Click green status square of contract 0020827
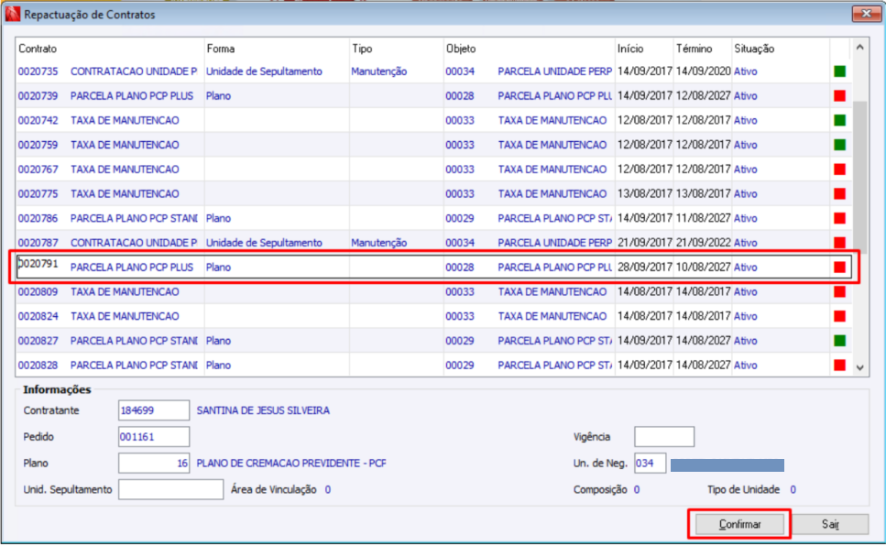 click(839, 341)
